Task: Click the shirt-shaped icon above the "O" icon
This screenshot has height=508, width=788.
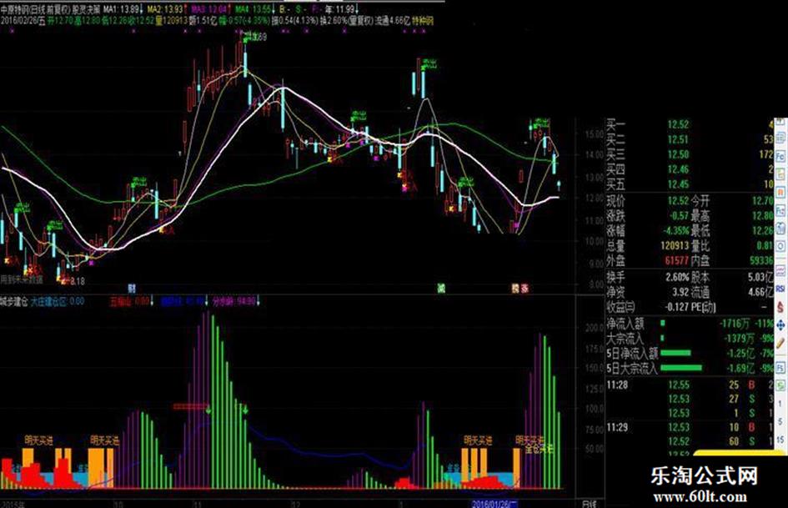Action: tap(780, 228)
